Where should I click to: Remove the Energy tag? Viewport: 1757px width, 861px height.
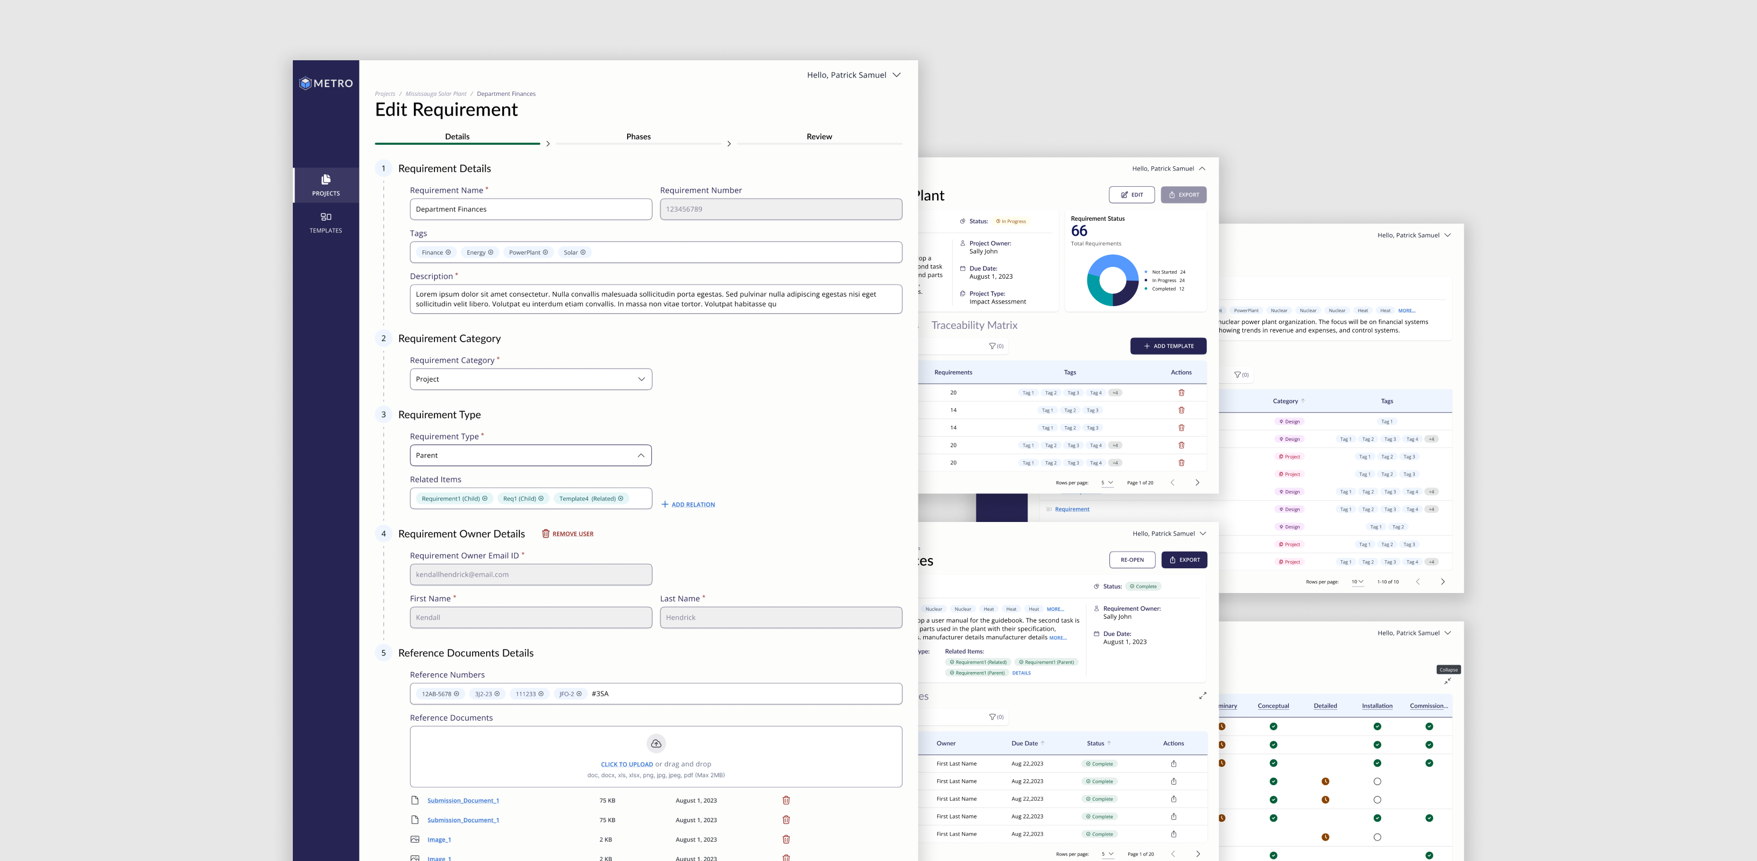490,252
